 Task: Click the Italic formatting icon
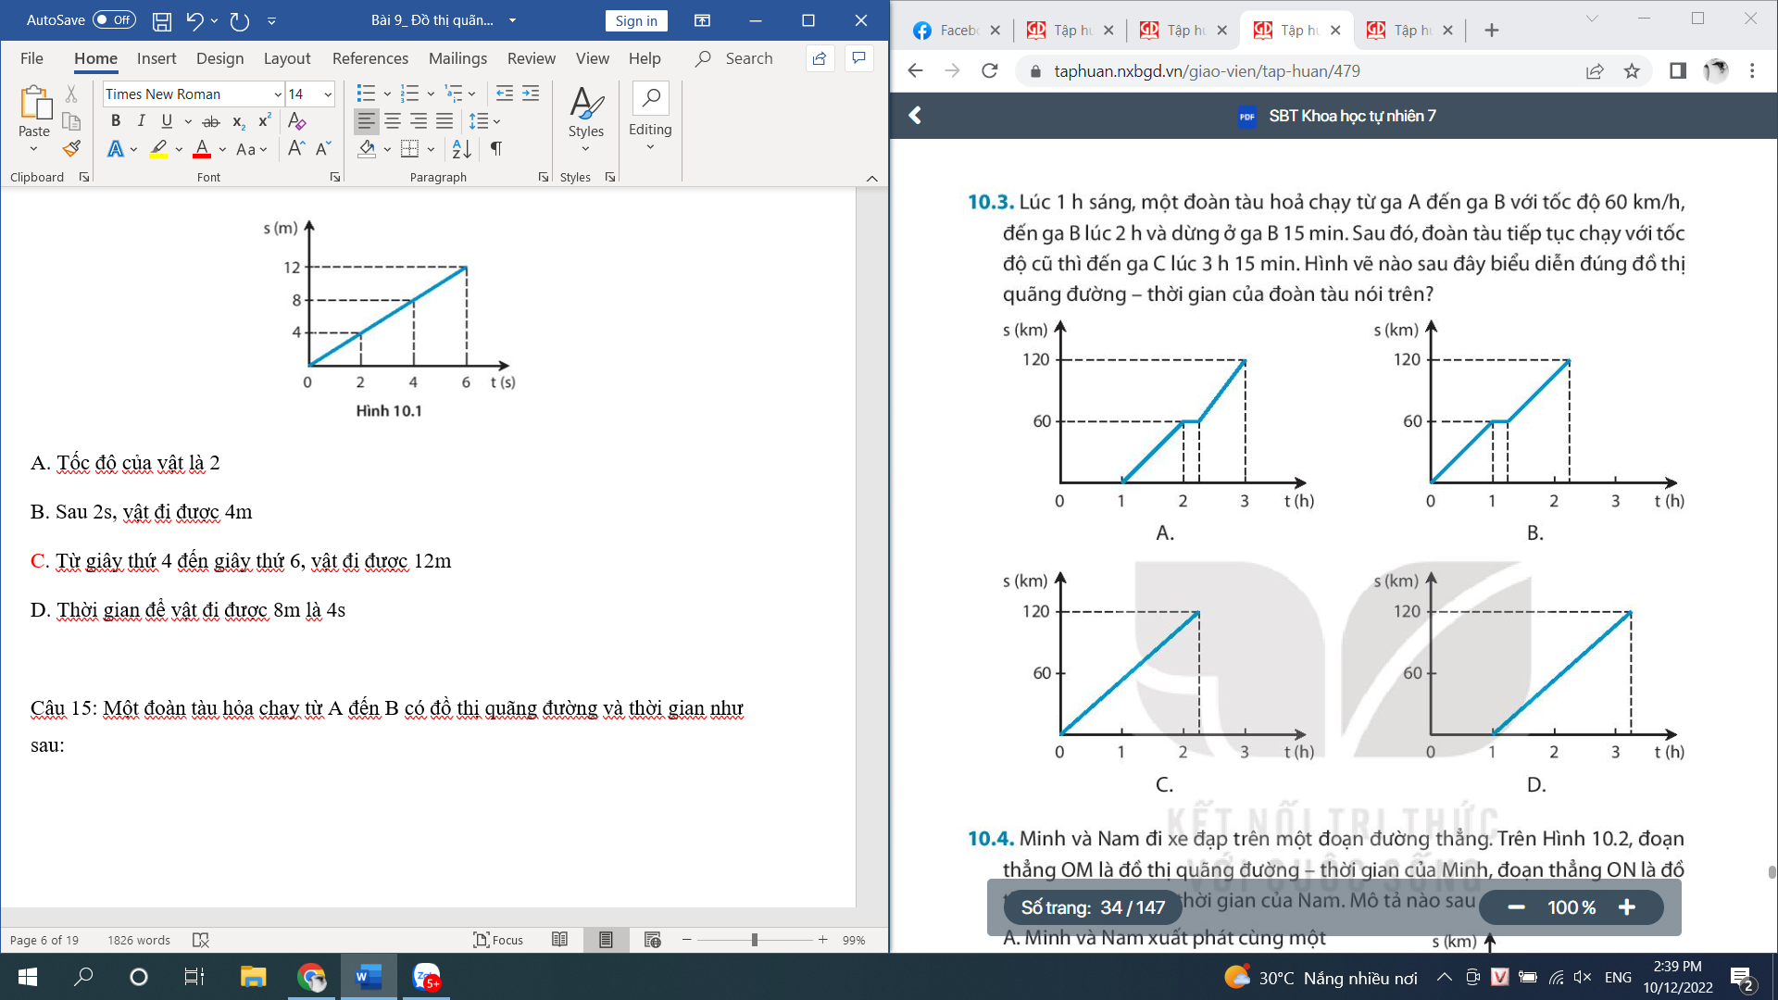tap(142, 119)
